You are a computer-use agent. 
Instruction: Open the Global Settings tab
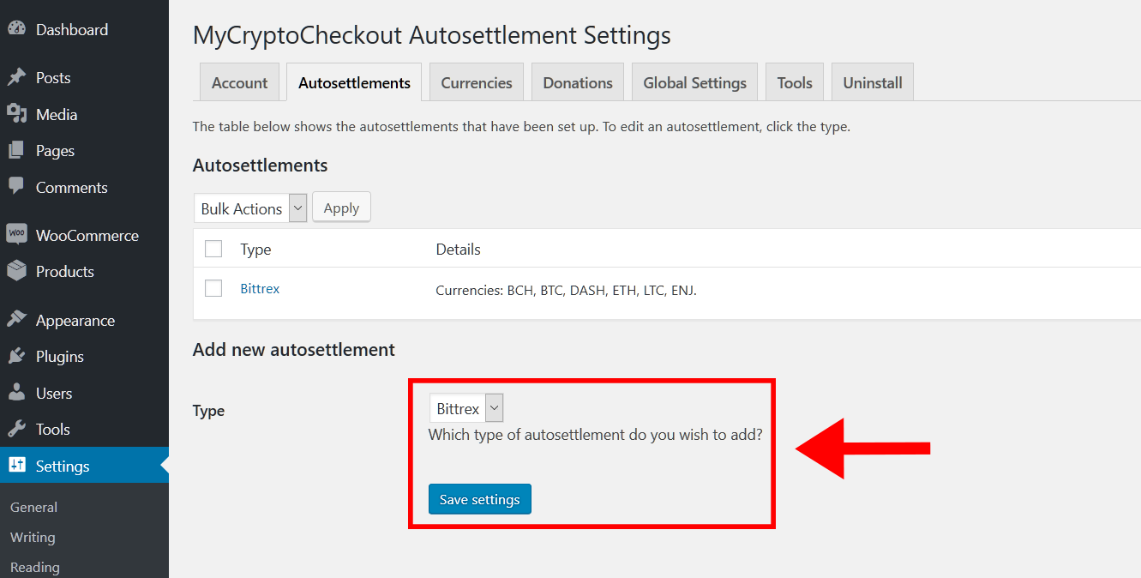[694, 82]
